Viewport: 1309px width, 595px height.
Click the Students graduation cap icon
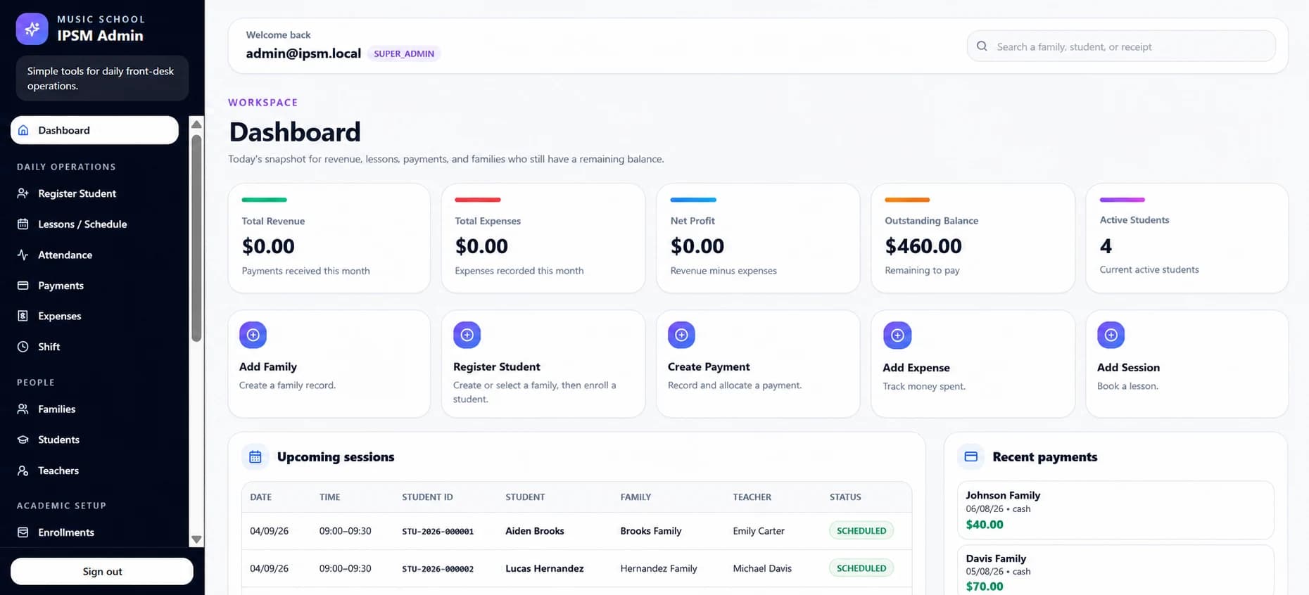23,440
